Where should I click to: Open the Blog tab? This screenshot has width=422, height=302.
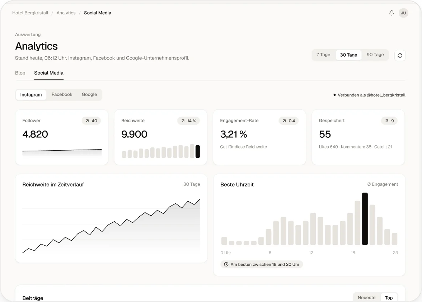click(20, 73)
